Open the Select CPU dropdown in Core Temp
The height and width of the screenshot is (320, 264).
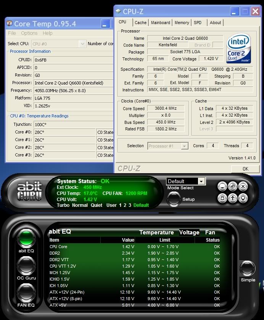tap(82, 44)
